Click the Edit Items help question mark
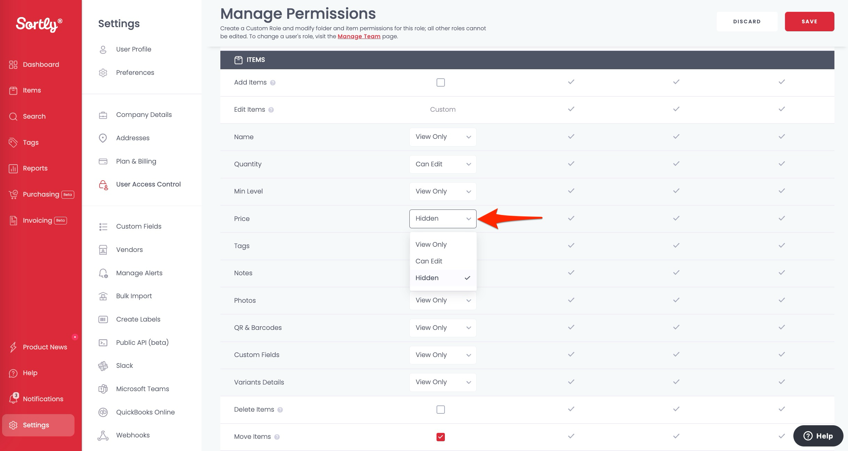Screen dimensions: 848x451 point(272,109)
